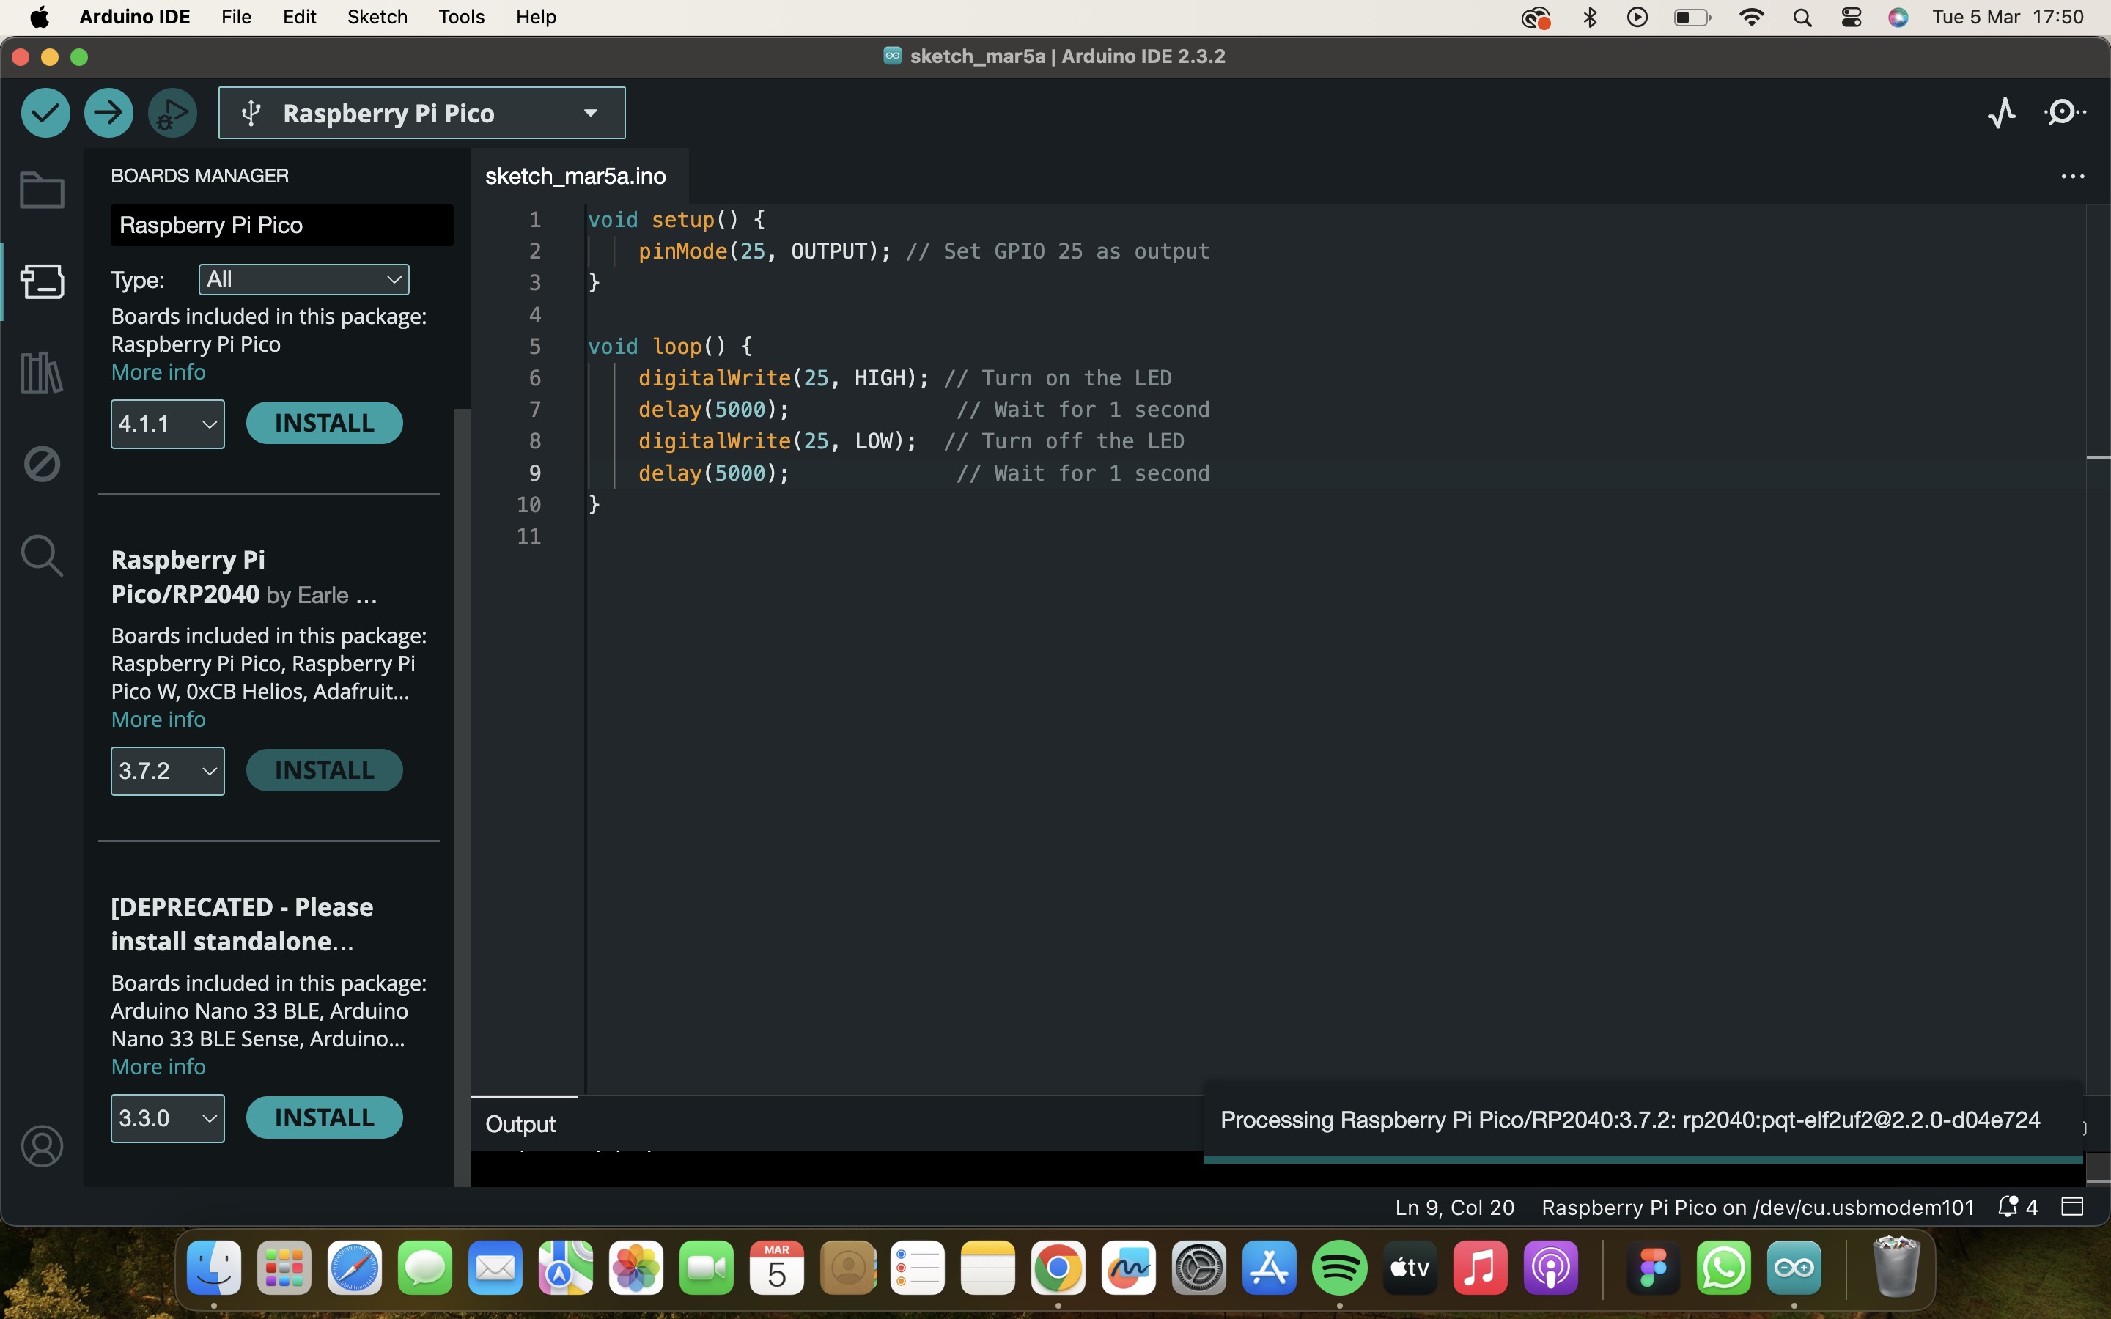Open Control Center in the menu bar
The image size is (2111, 1319).
(1851, 18)
